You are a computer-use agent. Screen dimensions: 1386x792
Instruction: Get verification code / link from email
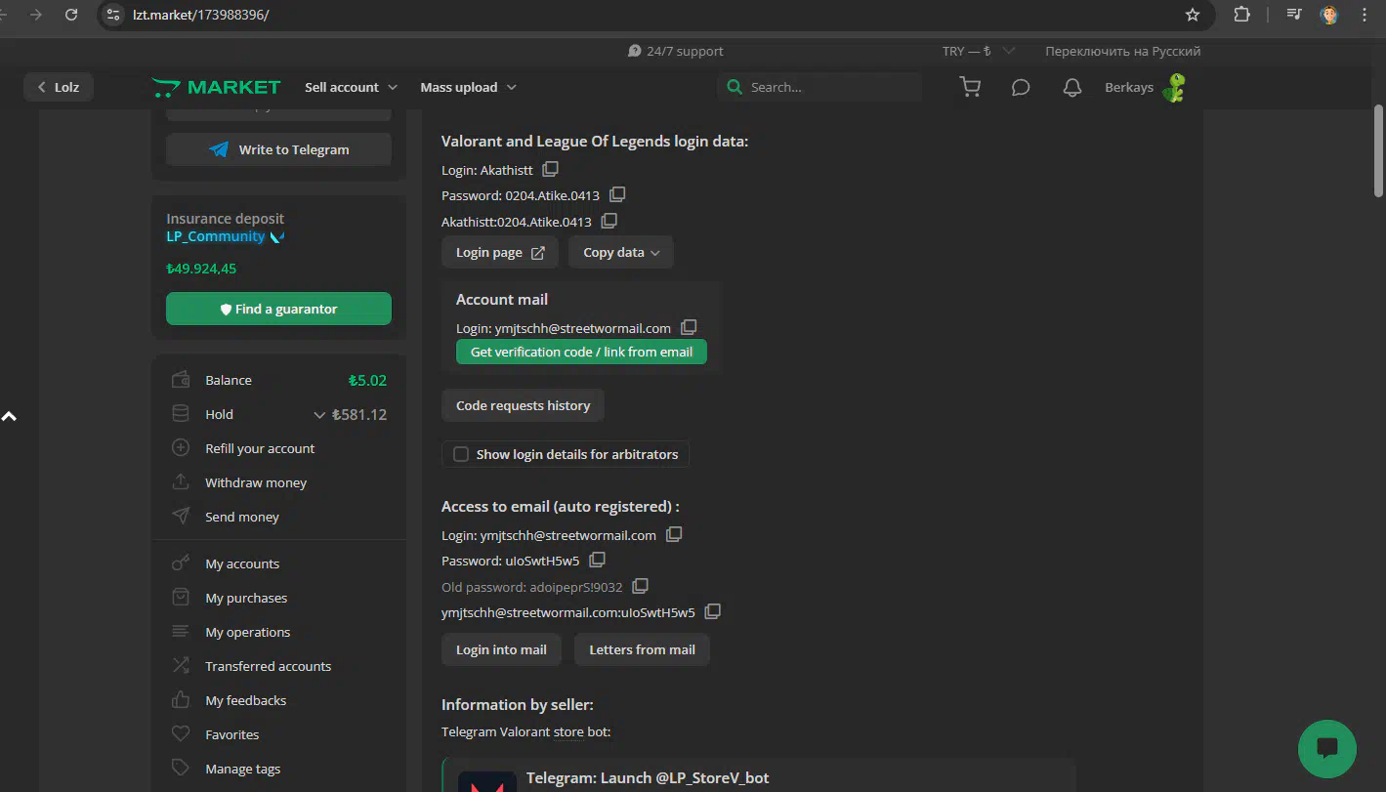pyautogui.click(x=581, y=352)
